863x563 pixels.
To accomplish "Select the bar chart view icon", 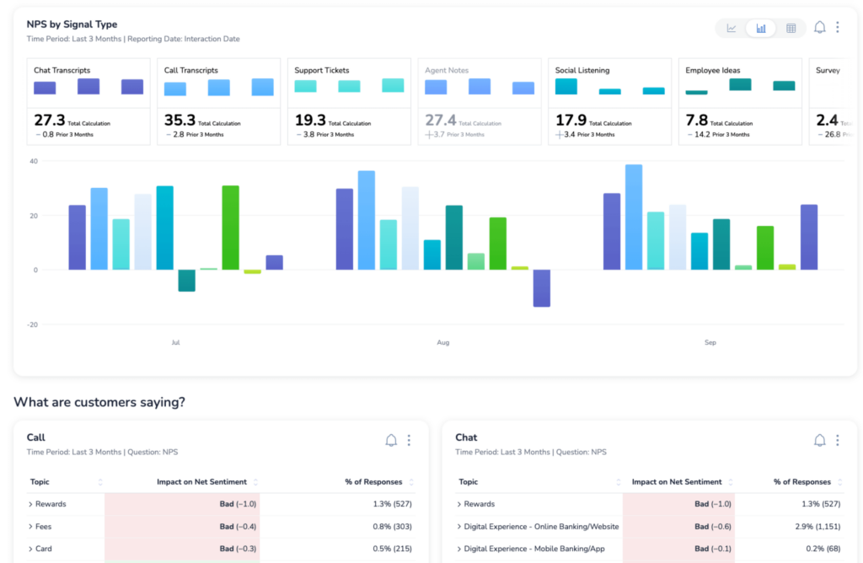I will pos(761,27).
